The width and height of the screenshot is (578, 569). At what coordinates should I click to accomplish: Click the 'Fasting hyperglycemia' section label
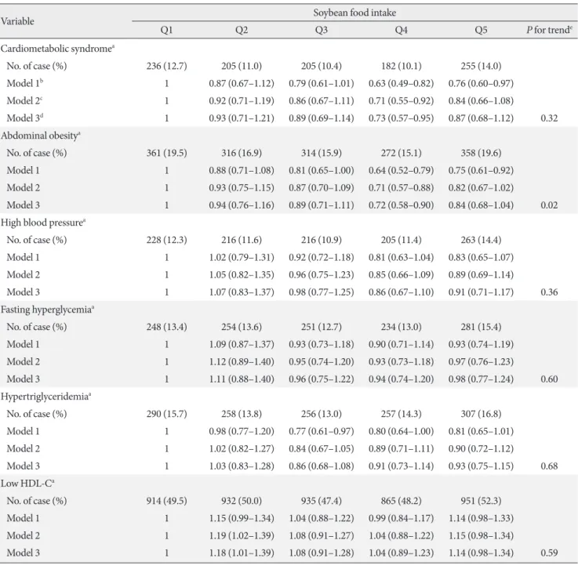point(47,310)
